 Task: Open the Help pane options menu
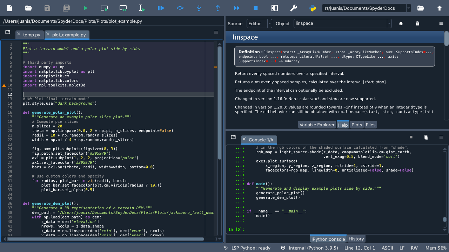coord(441,23)
